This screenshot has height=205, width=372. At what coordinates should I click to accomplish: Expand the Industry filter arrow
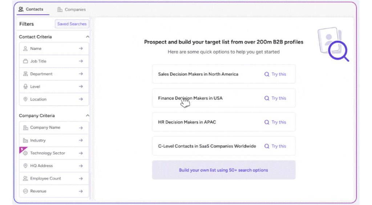(x=81, y=140)
